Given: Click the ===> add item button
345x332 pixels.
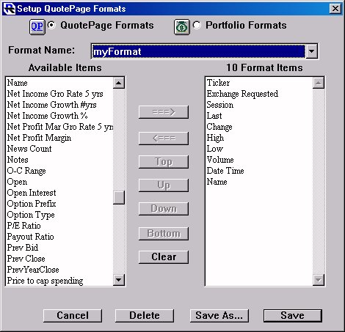Looking at the screenshot, I should [164, 112].
